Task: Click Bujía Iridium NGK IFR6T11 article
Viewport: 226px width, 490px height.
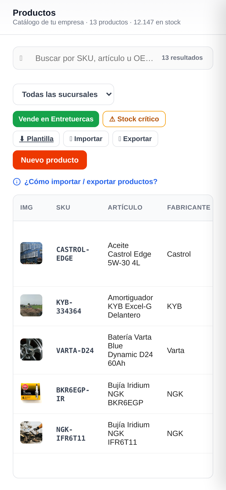Action: pos(129,433)
